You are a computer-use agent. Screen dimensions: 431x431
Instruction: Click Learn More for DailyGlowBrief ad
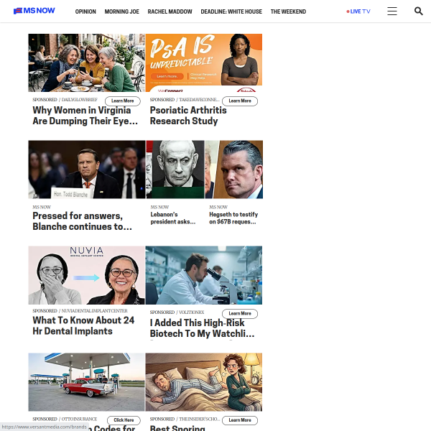click(123, 101)
